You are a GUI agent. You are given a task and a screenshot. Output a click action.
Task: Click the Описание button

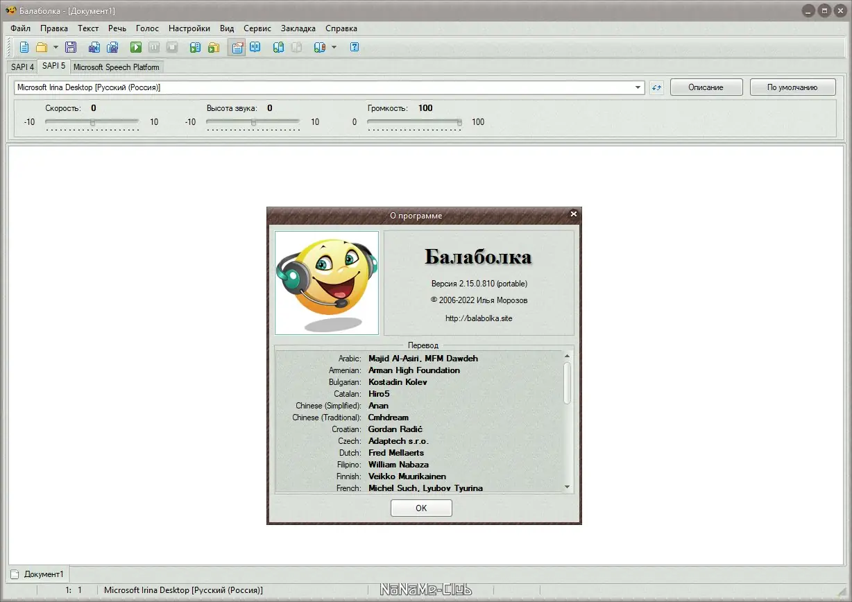(x=706, y=87)
